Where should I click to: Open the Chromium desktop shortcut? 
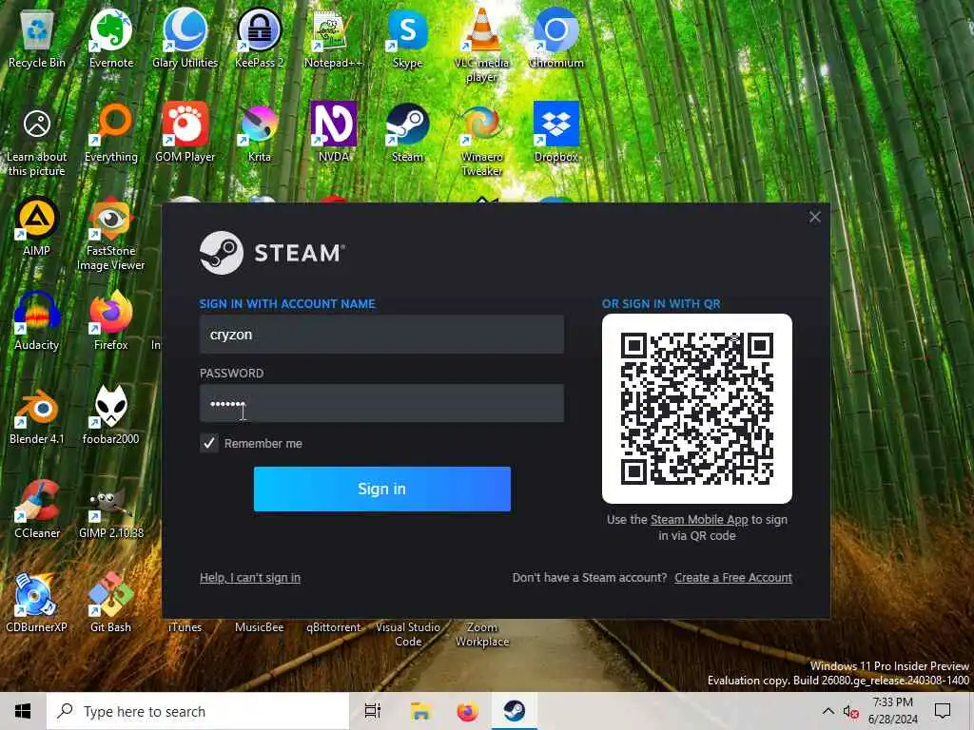tap(555, 39)
